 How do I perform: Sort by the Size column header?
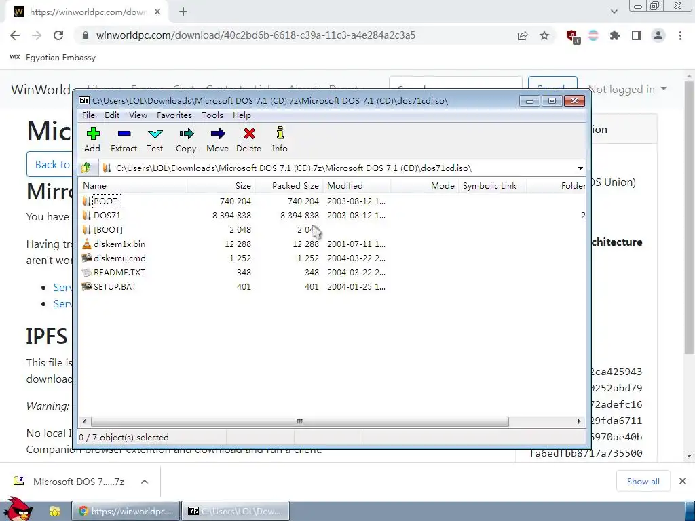(x=221, y=186)
